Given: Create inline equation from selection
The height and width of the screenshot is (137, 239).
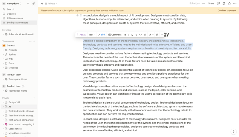Looking at the screenshot, I should [x=145, y=35].
